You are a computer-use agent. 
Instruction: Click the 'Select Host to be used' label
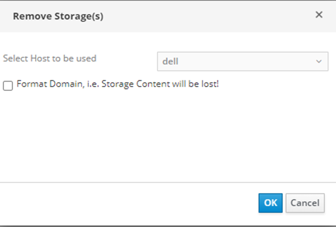point(50,58)
